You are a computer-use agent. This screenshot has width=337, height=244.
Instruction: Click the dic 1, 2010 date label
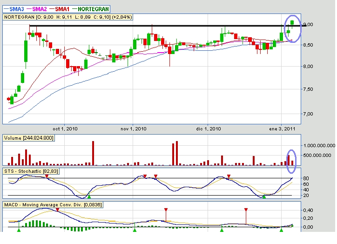tap(208, 129)
